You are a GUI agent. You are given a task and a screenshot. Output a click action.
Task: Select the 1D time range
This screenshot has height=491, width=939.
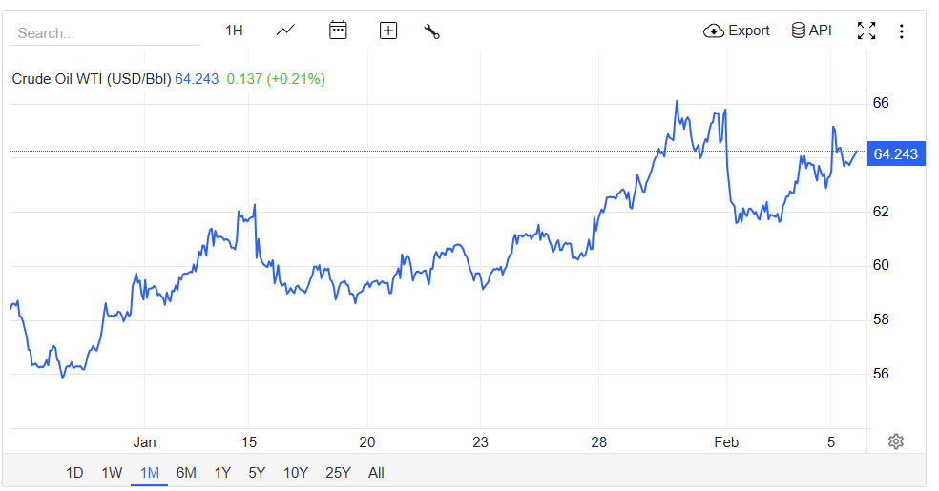74,473
